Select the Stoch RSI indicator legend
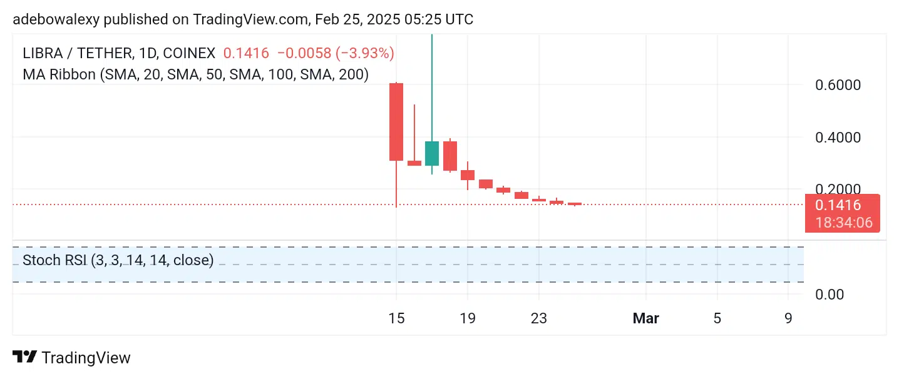Viewport: 899px width, 379px height. [x=118, y=260]
